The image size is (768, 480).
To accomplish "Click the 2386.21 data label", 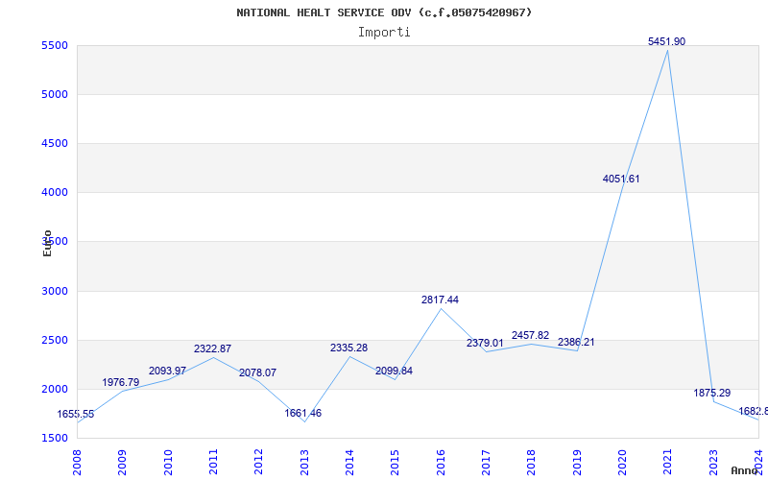I will click(x=576, y=342).
